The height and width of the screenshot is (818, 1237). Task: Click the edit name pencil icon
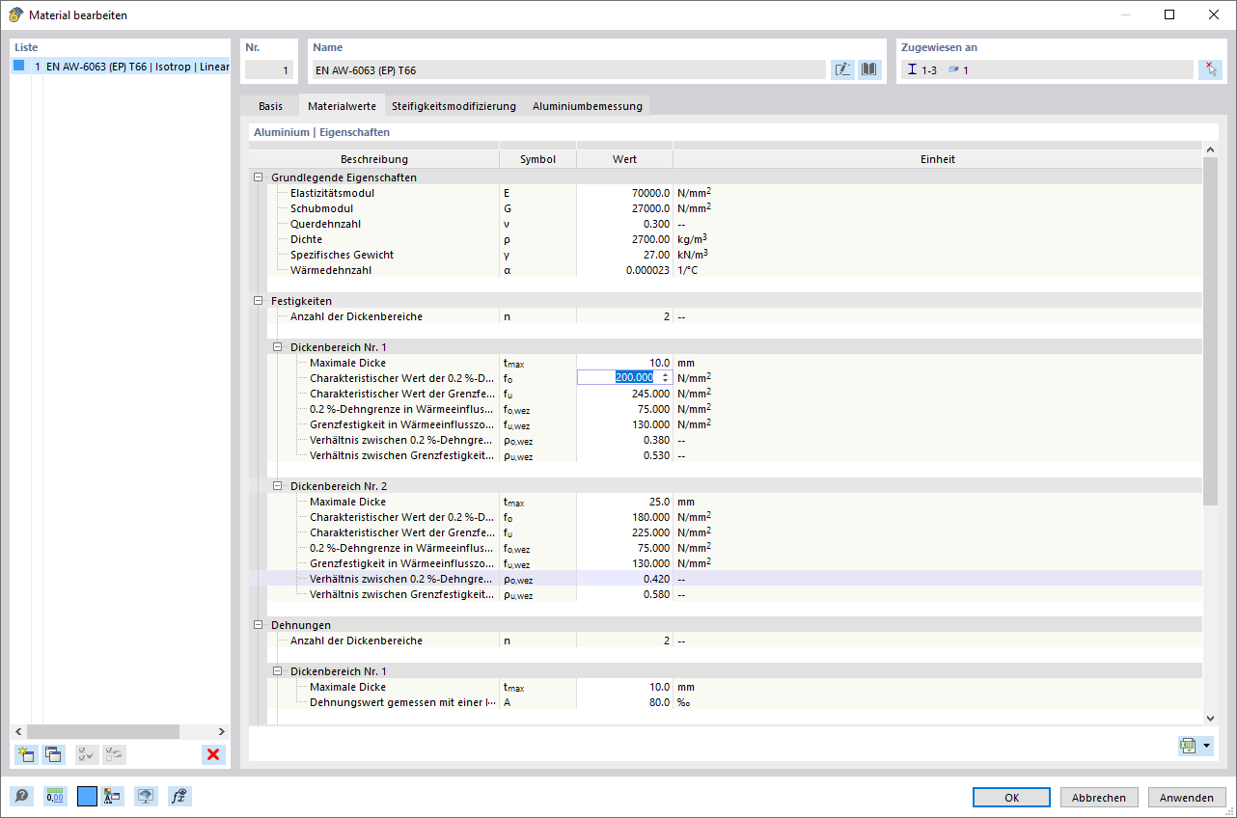842,69
